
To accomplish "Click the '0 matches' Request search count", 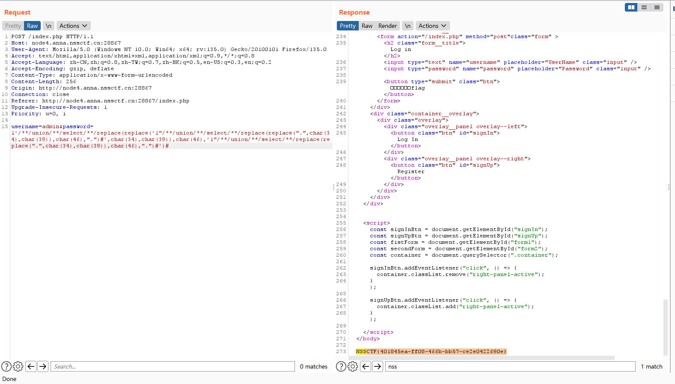I will (314, 366).
